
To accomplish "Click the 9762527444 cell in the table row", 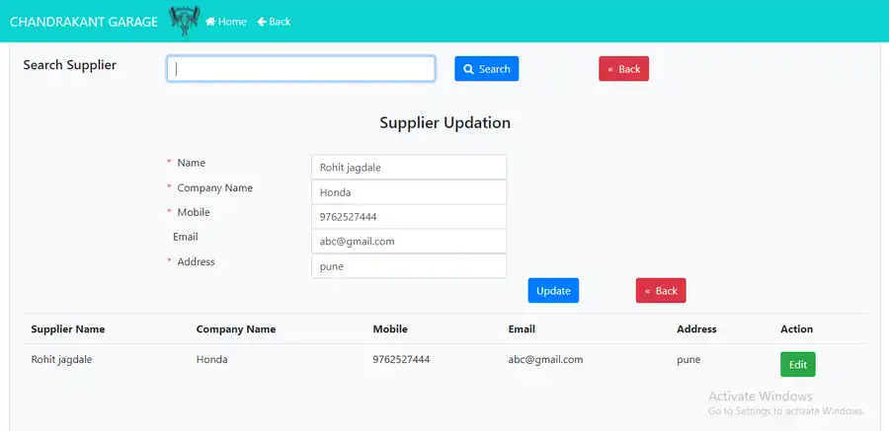I will click(401, 360).
